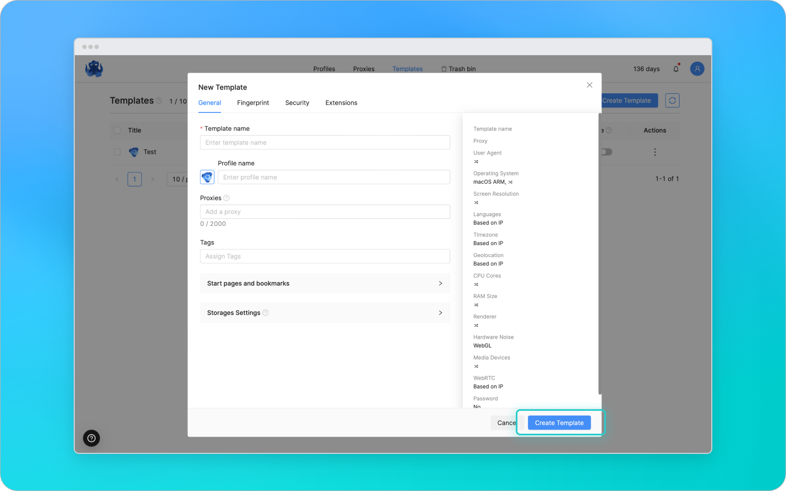Switch to the Fingerprint tab
This screenshot has width=786, height=491.
click(253, 103)
